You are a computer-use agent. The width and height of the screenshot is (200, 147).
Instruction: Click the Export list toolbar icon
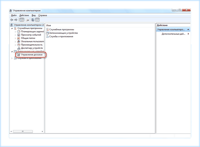pos(27,20)
